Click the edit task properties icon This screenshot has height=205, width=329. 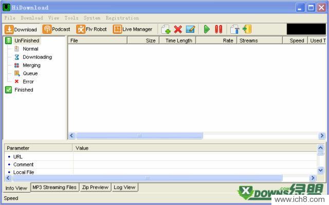[x=191, y=29]
